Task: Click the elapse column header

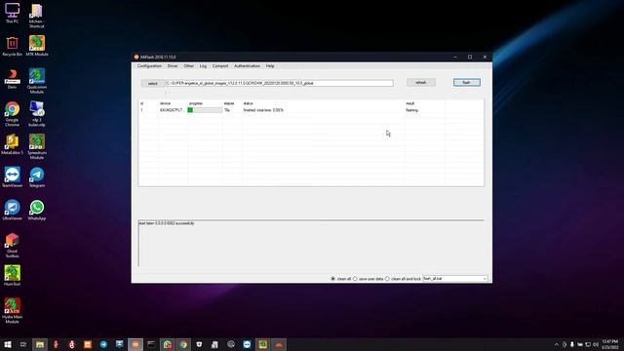Action: pyautogui.click(x=229, y=103)
